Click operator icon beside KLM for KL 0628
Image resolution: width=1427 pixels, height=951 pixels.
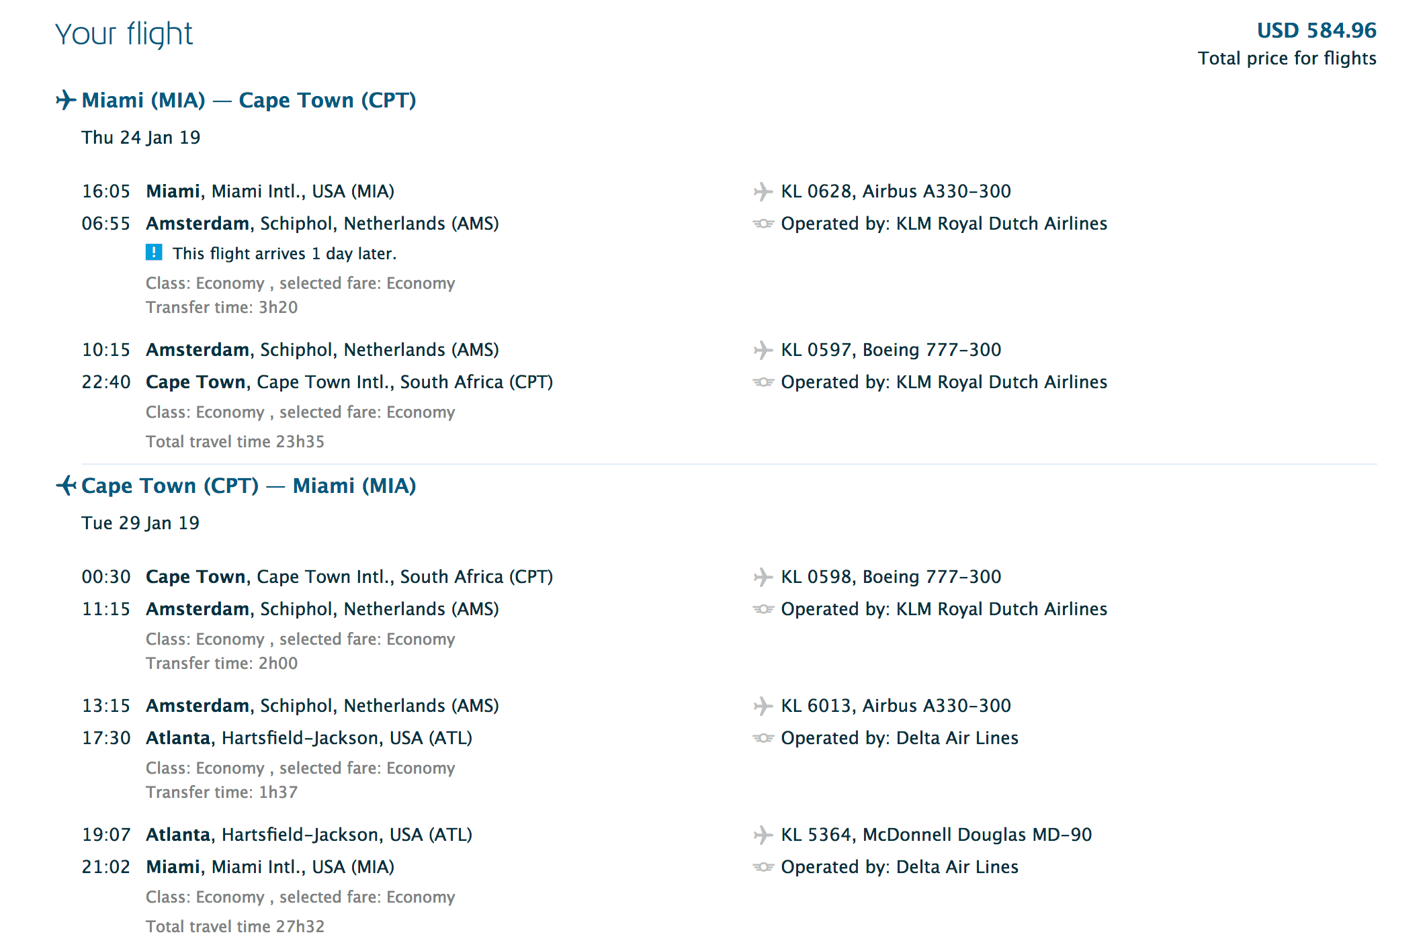(x=763, y=224)
